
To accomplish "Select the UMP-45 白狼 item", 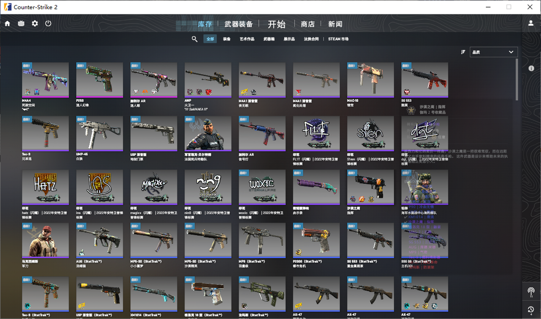I will coord(99,133).
